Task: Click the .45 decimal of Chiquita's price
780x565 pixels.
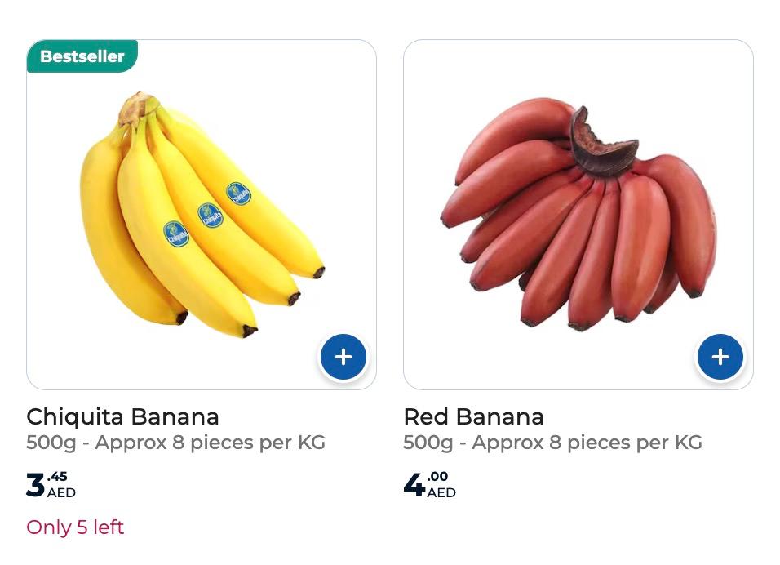Action: pos(57,477)
